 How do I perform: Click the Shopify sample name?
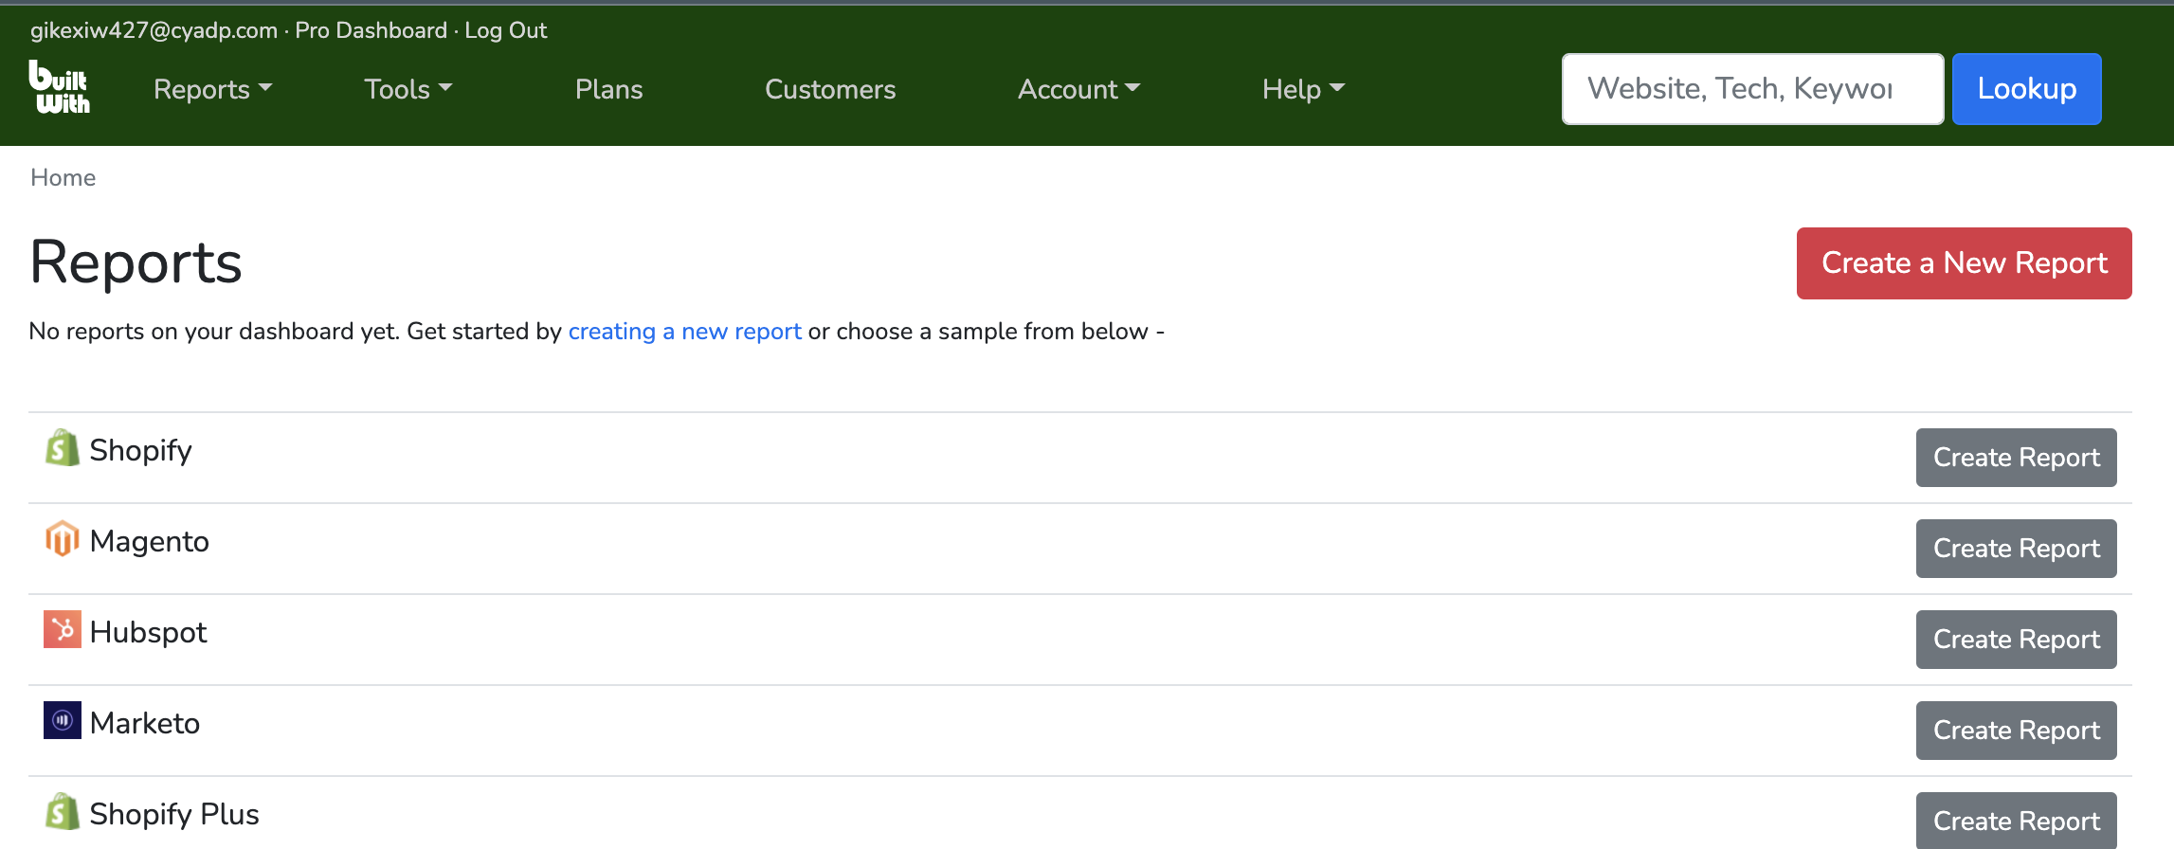[141, 450]
